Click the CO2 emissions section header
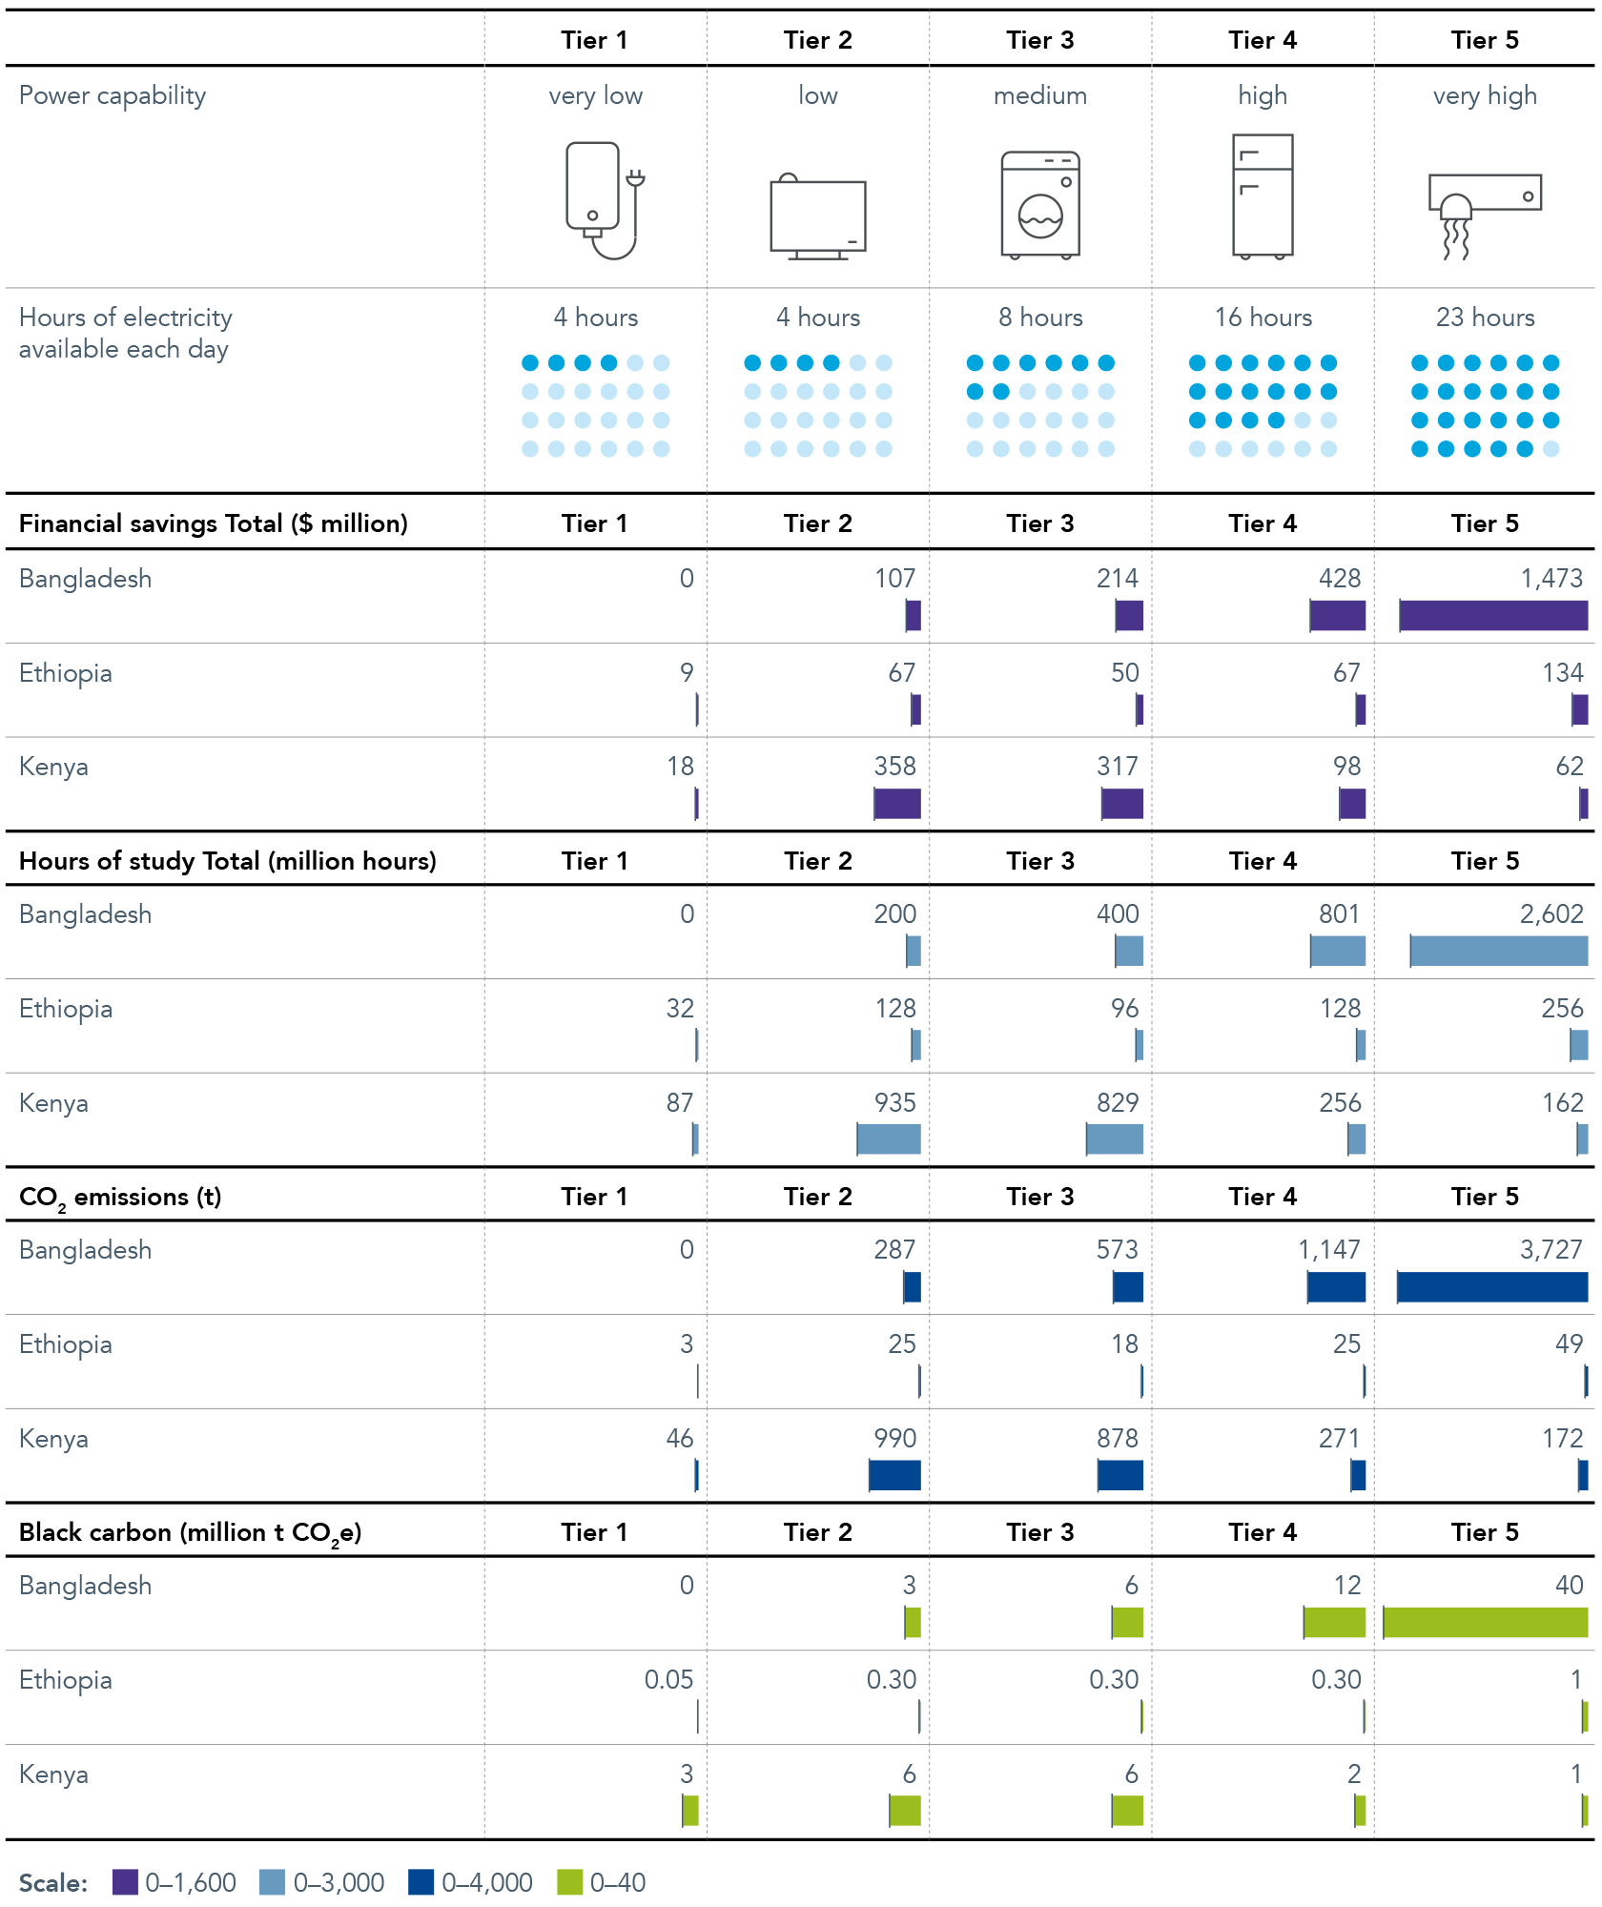The width and height of the screenshot is (1602, 1907). 120,1198
